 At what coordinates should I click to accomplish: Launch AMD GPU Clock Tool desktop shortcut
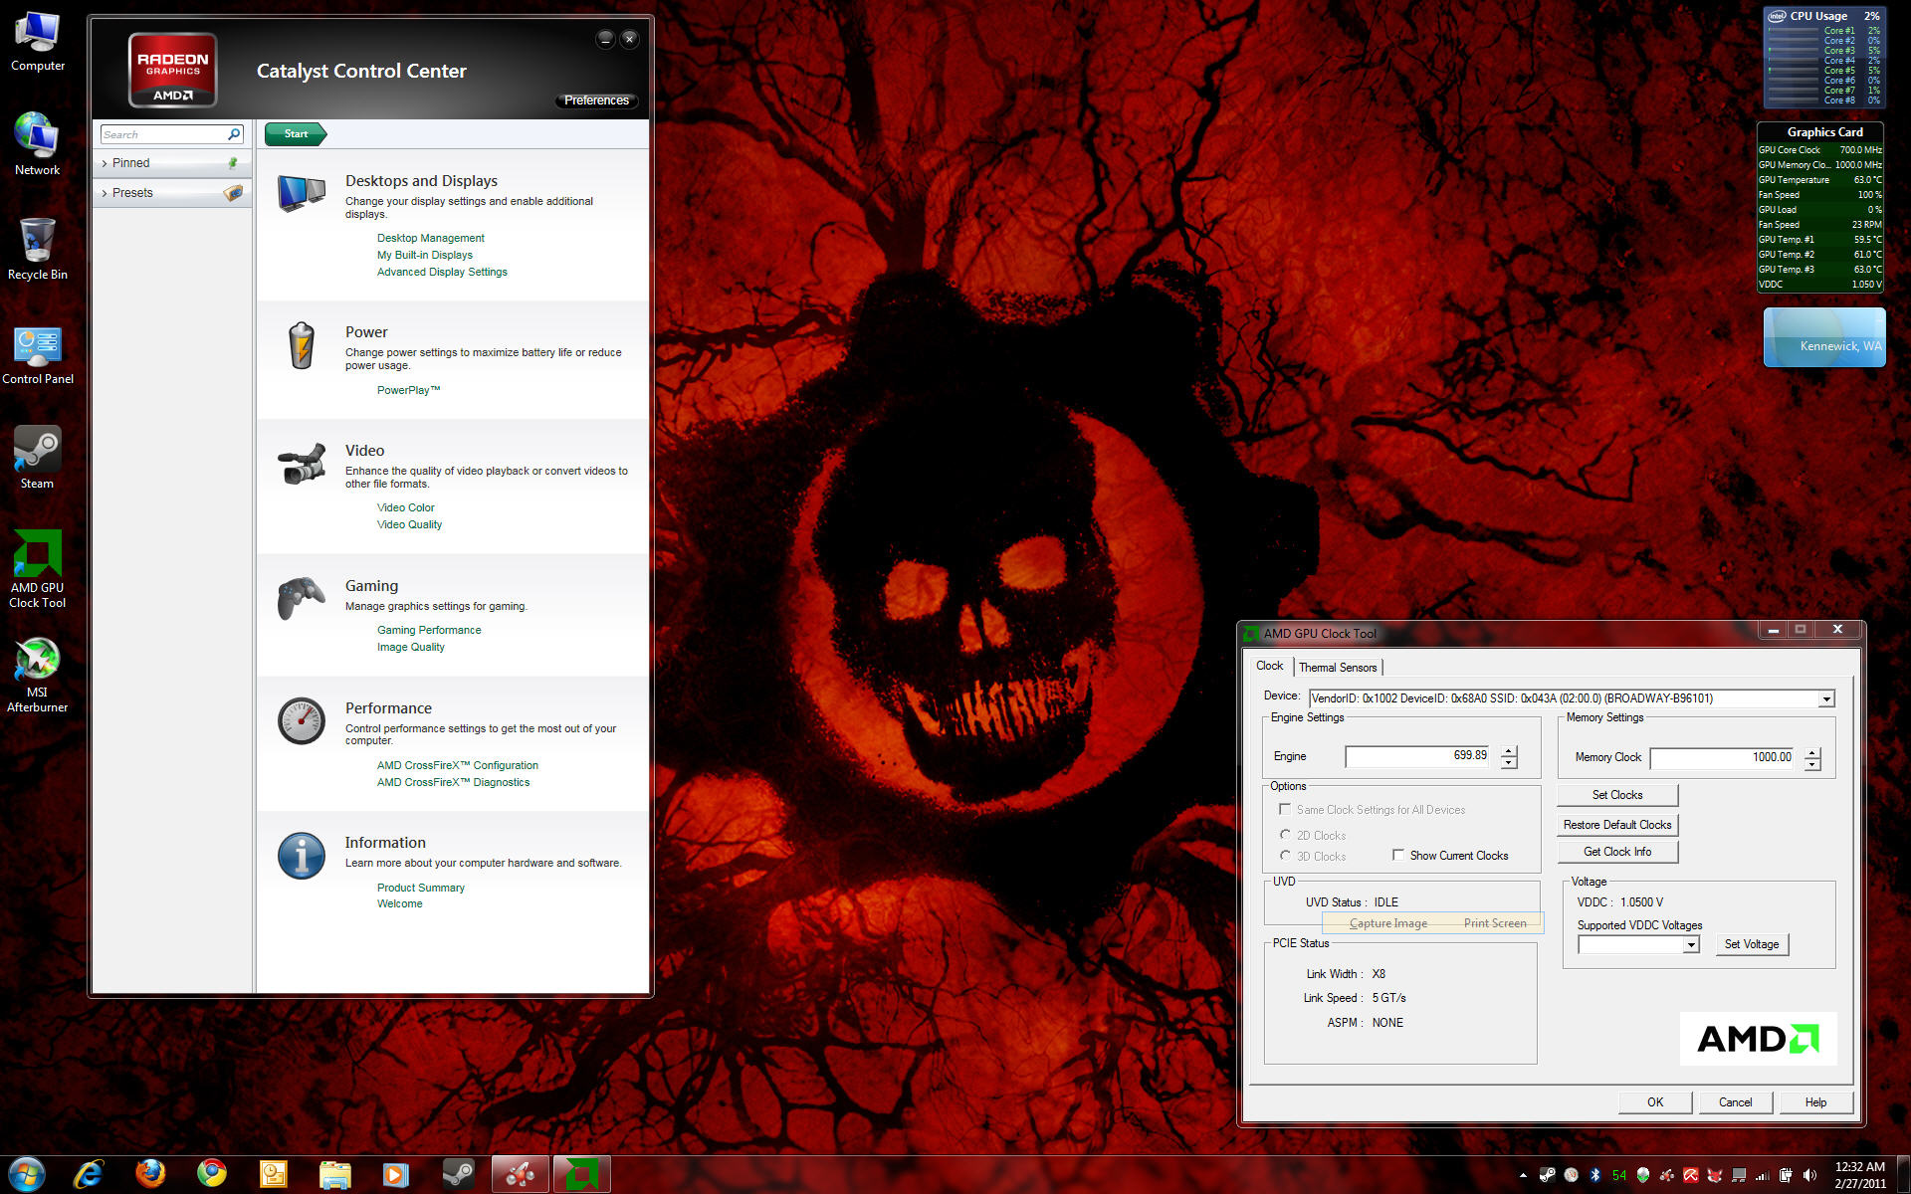38,568
